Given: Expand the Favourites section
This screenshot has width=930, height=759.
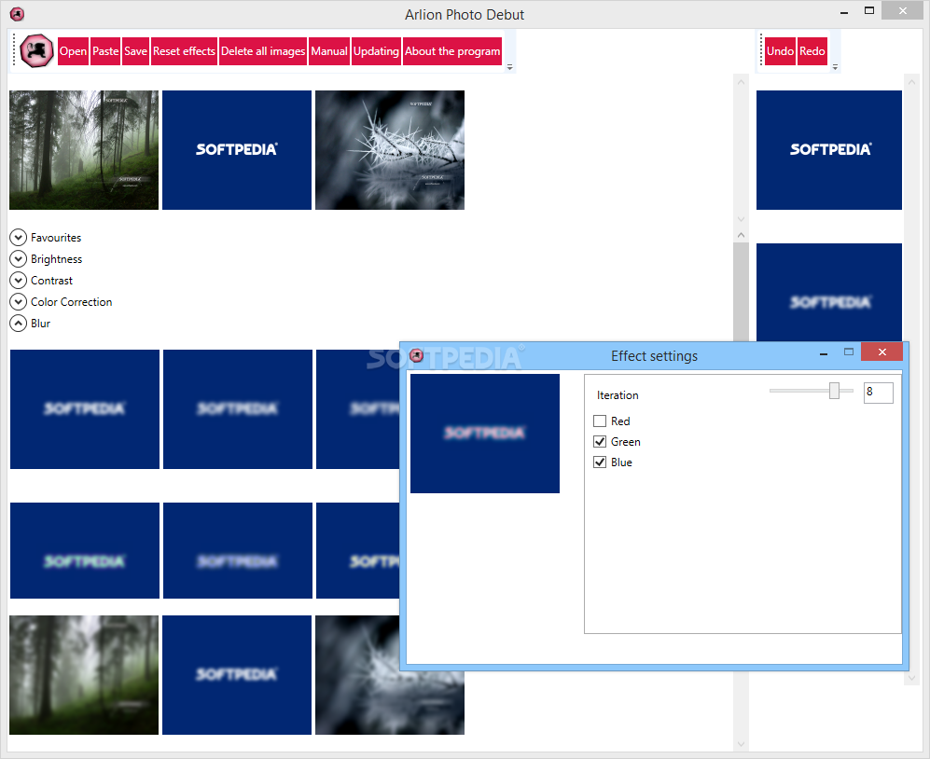Looking at the screenshot, I should (x=19, y=237).
